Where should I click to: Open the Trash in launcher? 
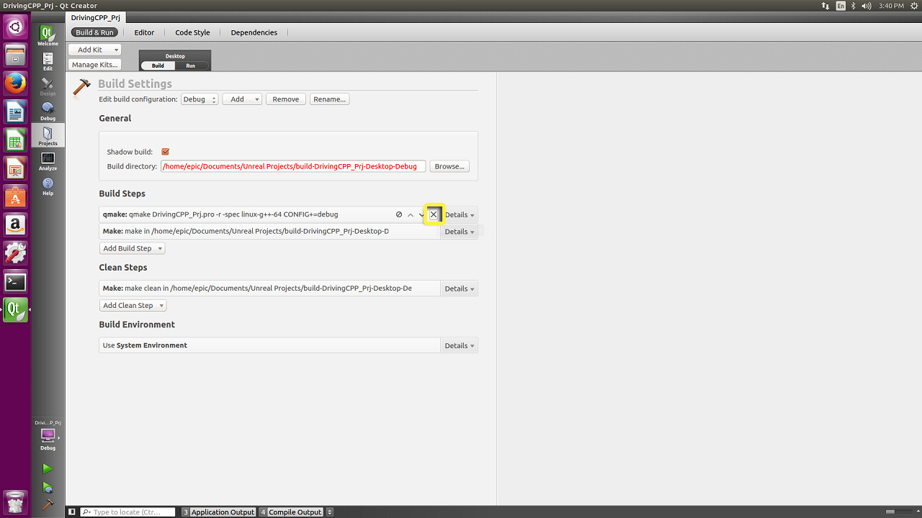[x=15, y=501]
